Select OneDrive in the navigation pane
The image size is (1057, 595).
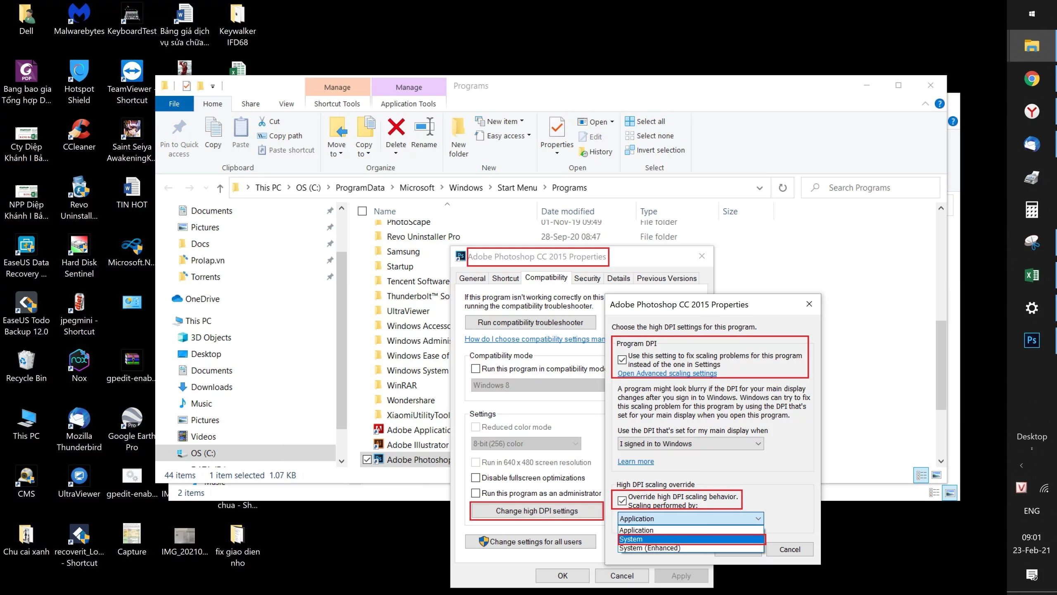(202, 299)
